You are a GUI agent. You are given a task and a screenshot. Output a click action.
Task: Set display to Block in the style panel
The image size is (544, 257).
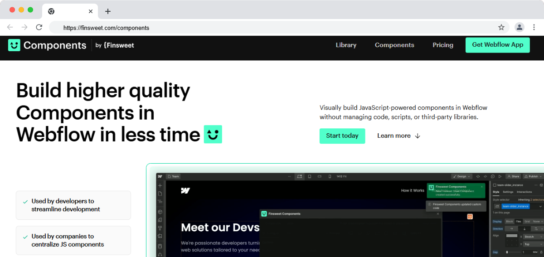510,221
